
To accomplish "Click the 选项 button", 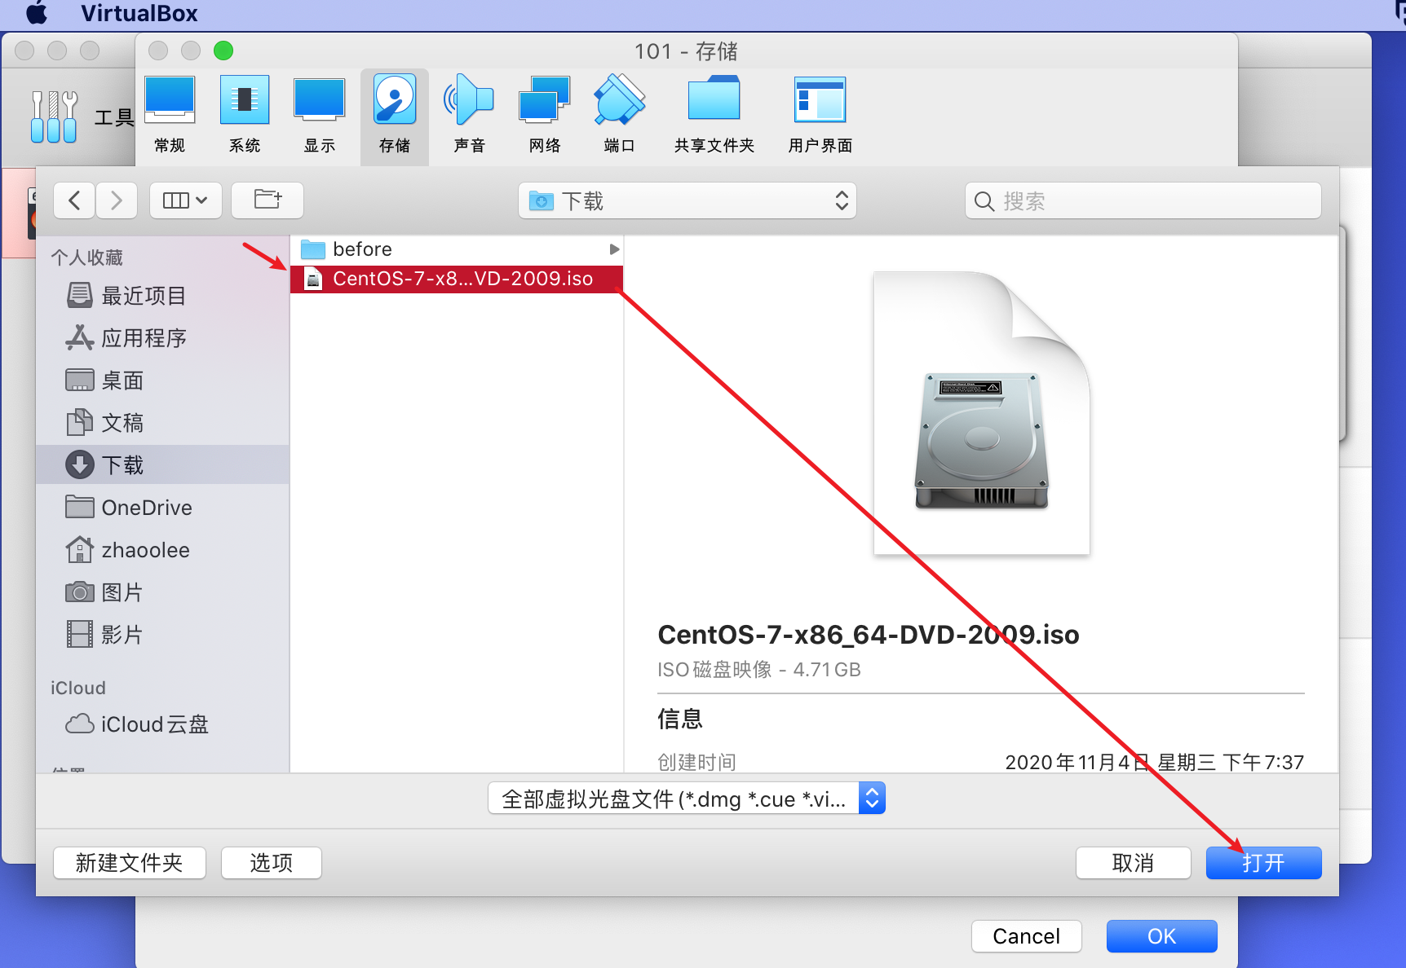I will 271,863.
